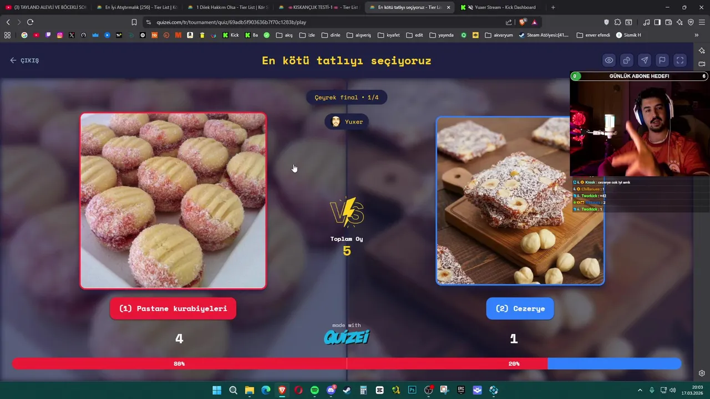Open a new browser tab
The height and width of the screenshot is (399, 710).
[x=553, y=7]
